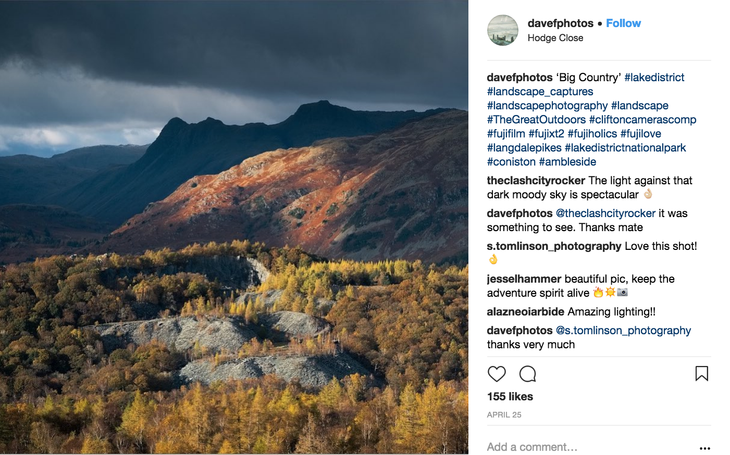The width and height of the screenshot is (730, 455).
Task: View the 155 likes list
Action: pos(510,397)
